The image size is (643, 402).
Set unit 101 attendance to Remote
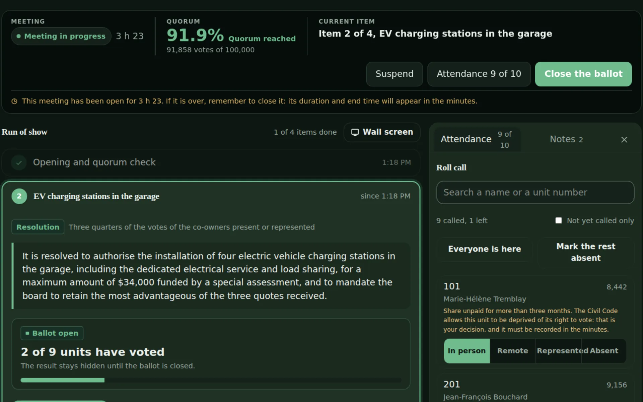pos(512,351)
